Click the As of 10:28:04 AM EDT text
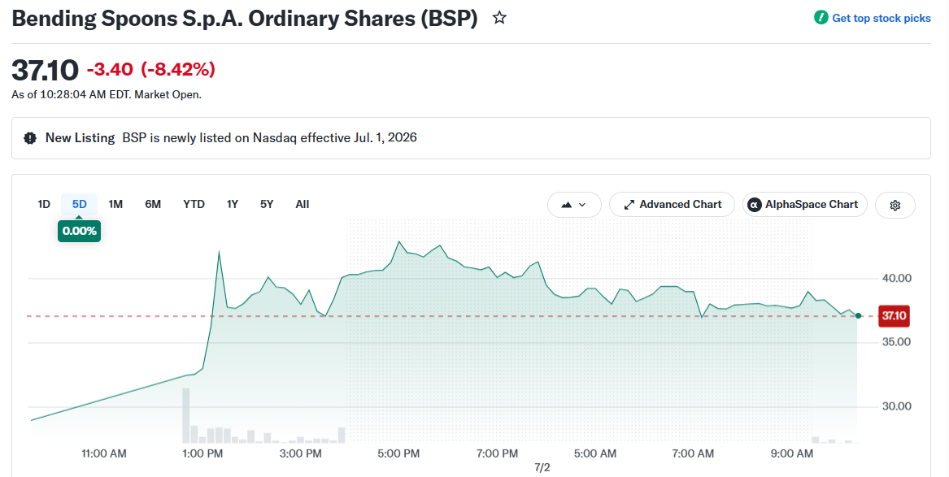The height and width of the screenshot is (477, 949). 107,95
